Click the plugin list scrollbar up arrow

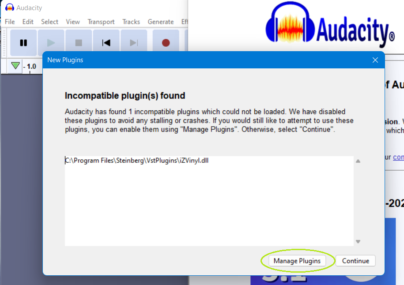(358, 161)
